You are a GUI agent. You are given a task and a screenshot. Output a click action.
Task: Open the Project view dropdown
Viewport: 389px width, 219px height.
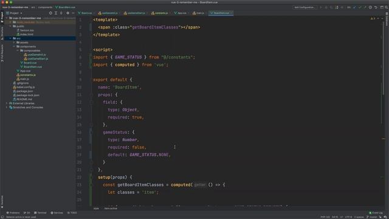point(14,13)
